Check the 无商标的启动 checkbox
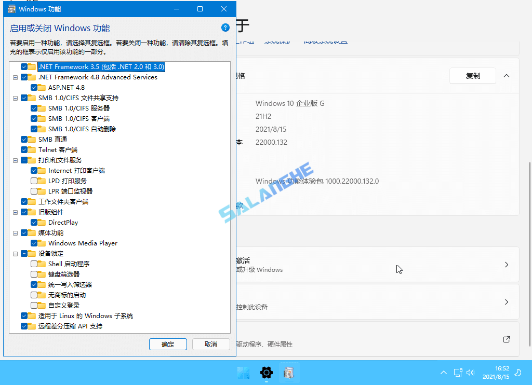The image size is (532, 385). click(x=34, y=295)
